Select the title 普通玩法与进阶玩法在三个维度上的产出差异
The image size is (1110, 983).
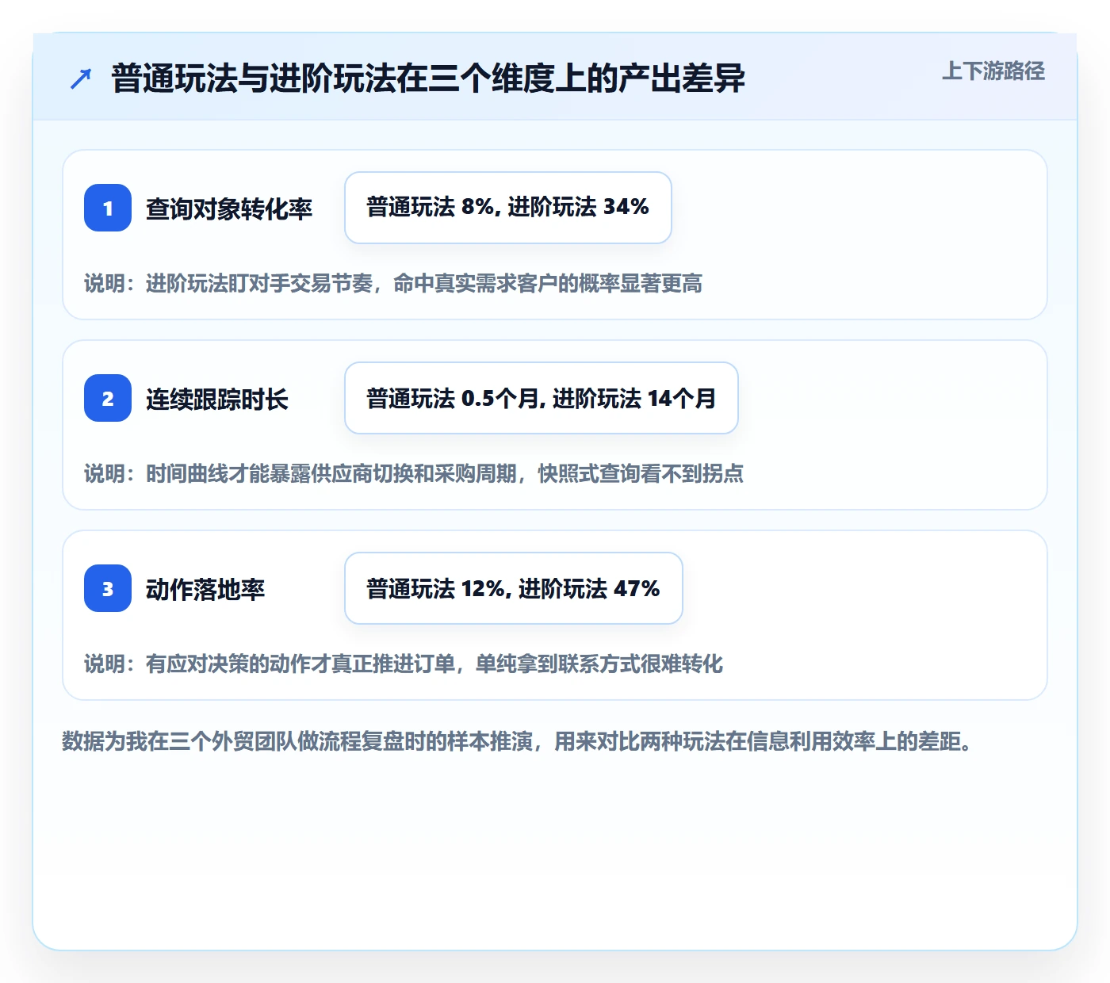(428, 78)
